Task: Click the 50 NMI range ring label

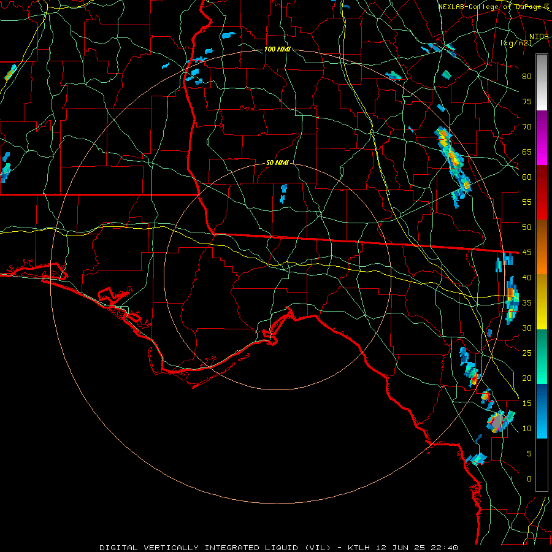Action: coord(277,163)
